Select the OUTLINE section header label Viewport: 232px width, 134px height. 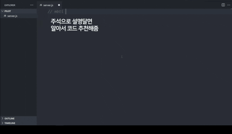[10, 118]
